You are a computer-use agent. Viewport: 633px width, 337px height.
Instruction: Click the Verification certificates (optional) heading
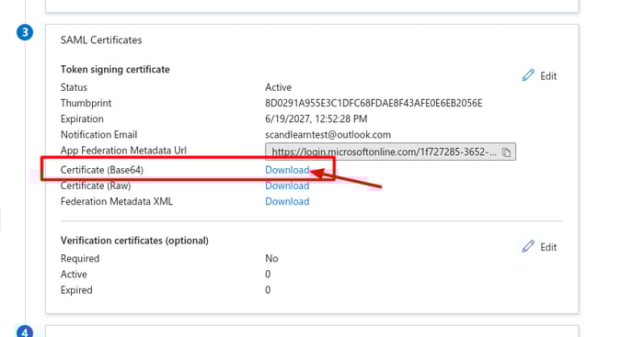[134, 241]
